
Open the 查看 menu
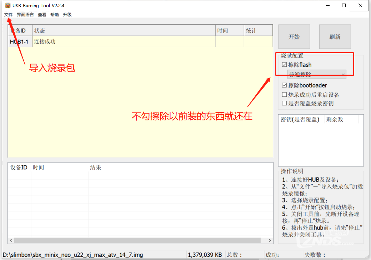pos(42,15)
